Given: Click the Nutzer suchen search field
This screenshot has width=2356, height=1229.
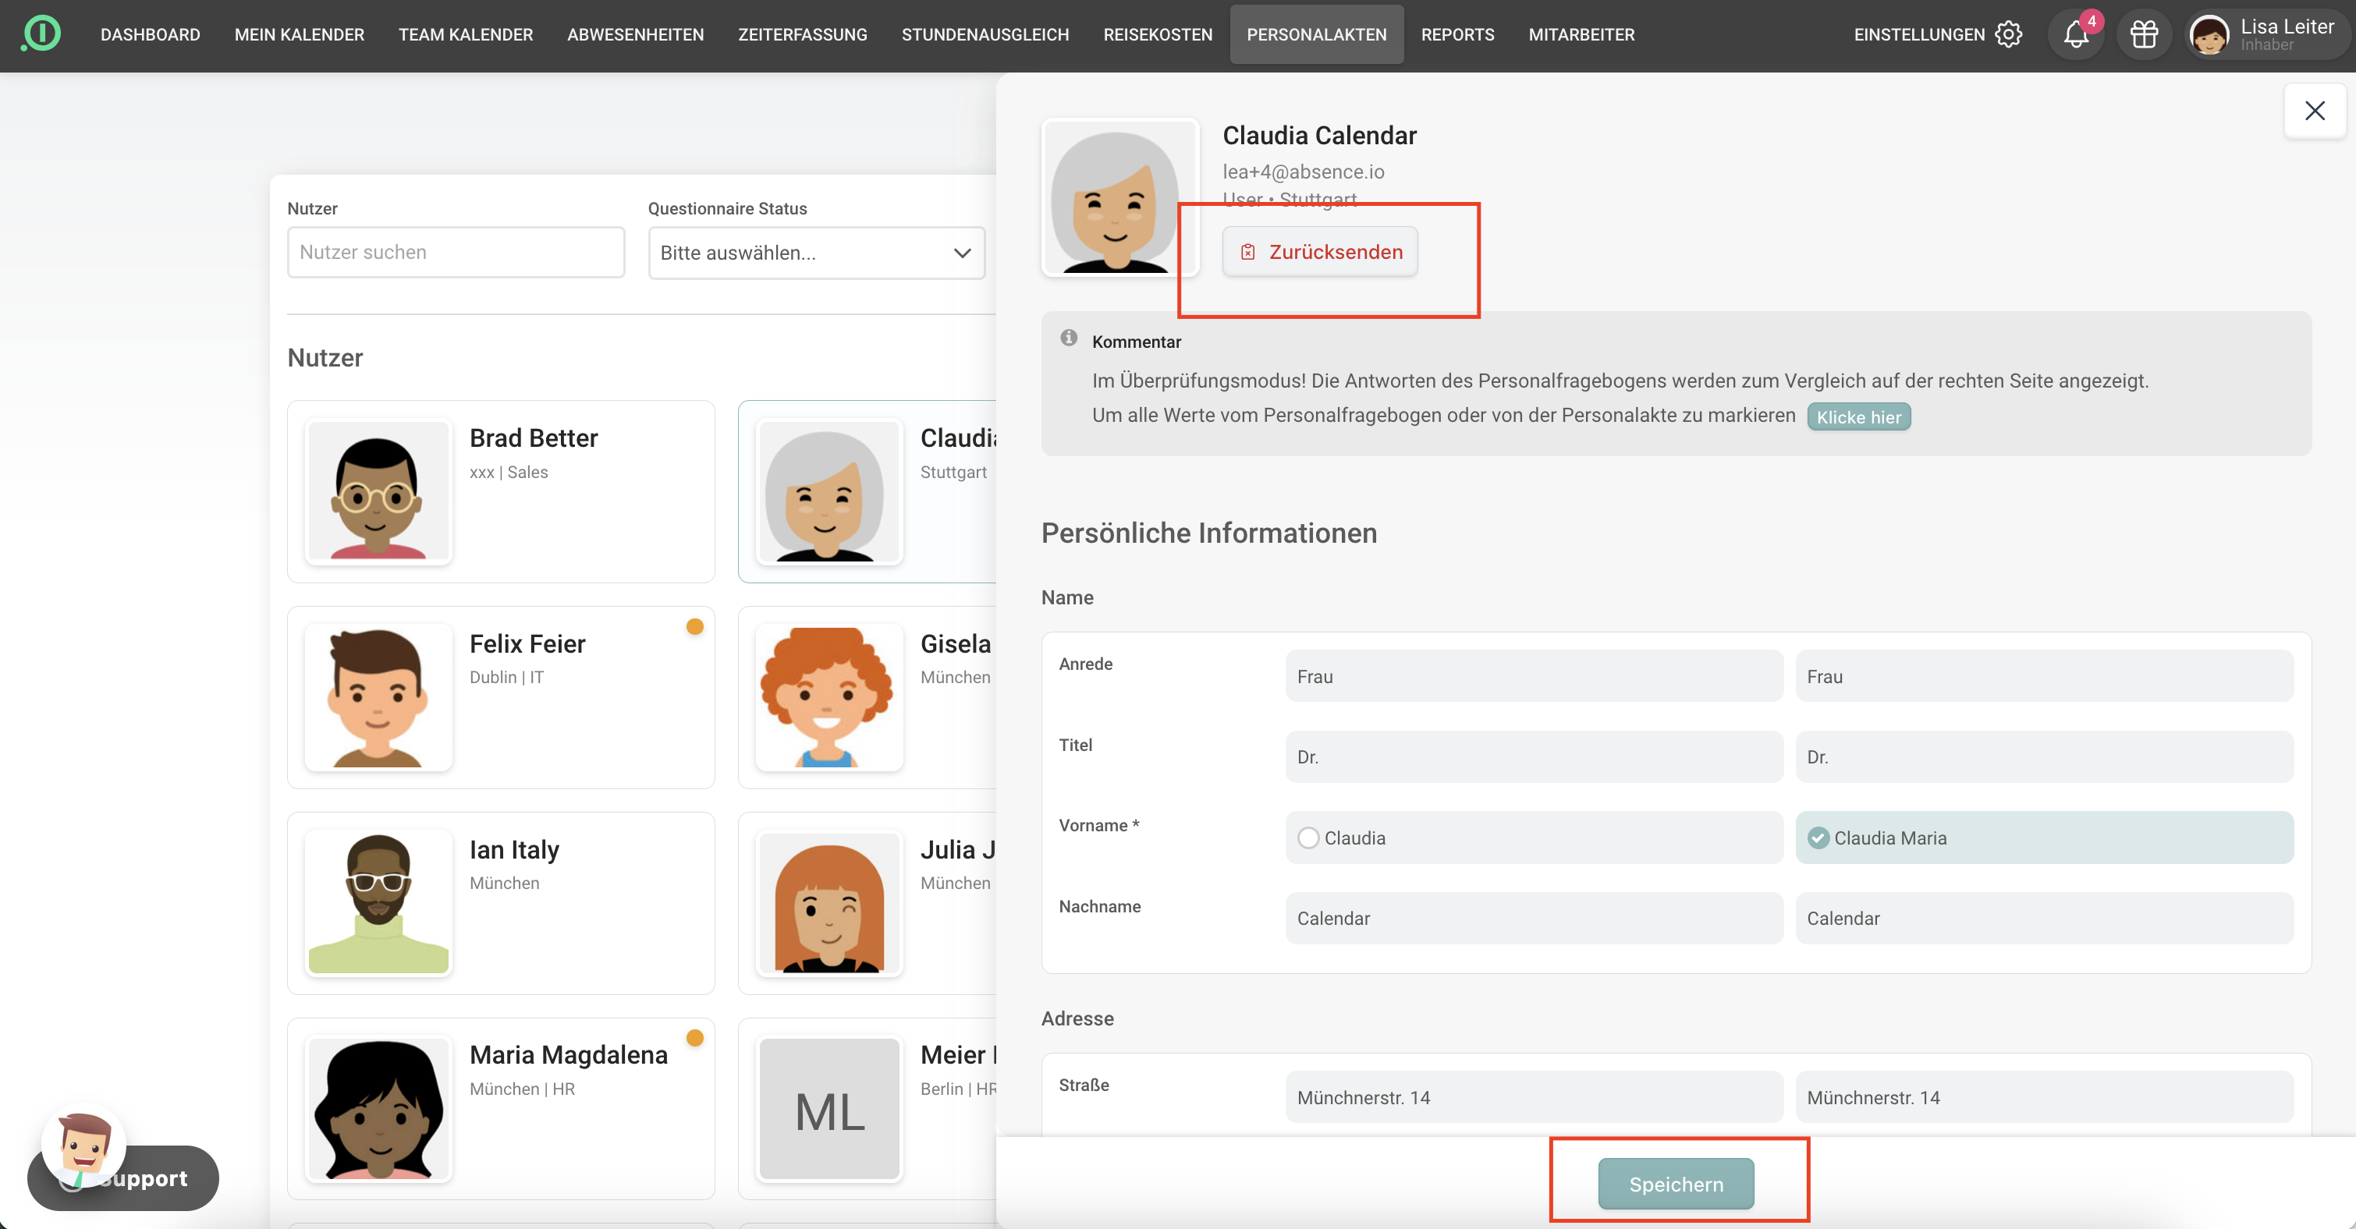Looking at the screenshot, I should click(x=456, y=253).
